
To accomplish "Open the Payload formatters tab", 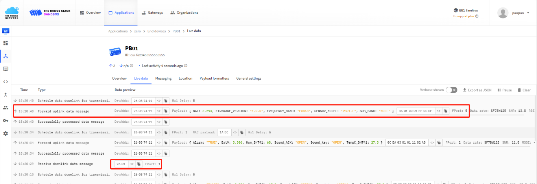I will (x=214, y=78).
